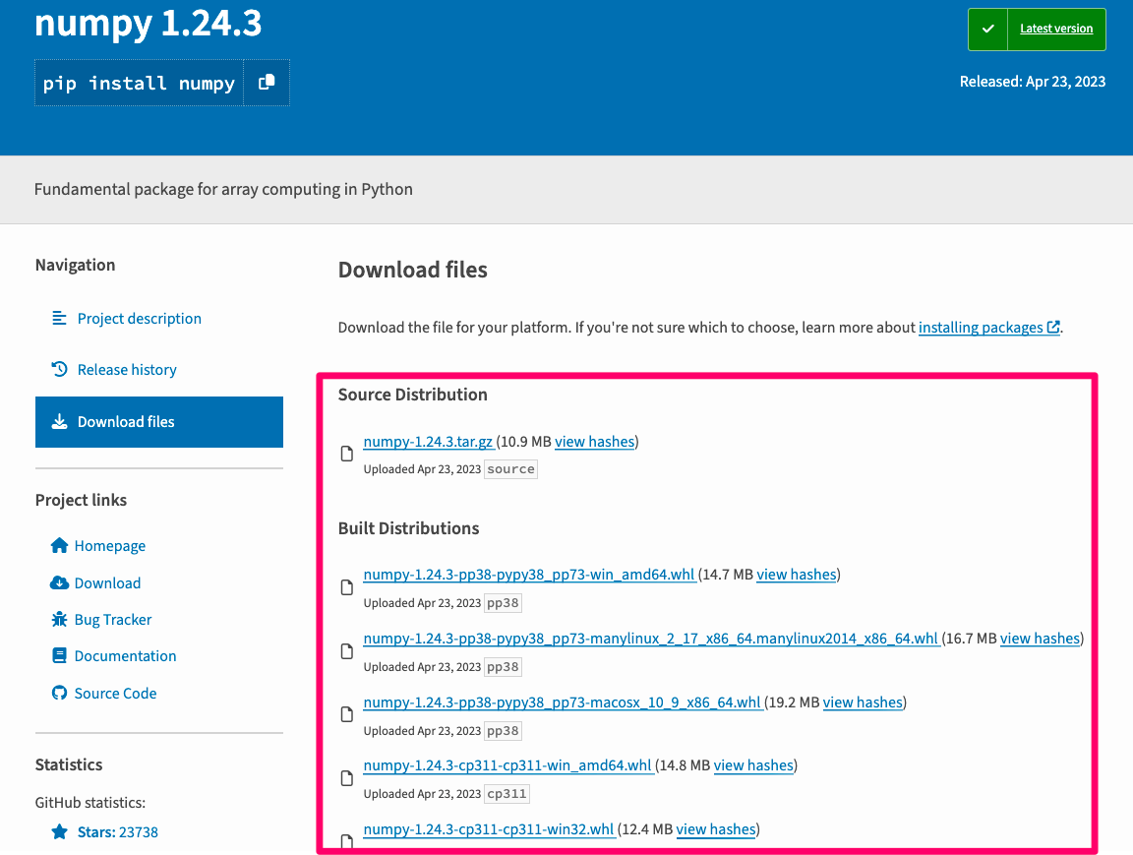Click the GitHub statistics: label
1133x855 pixels.
click(90, 802)
